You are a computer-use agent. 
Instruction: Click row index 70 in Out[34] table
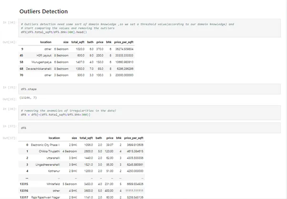pos(21,75)
